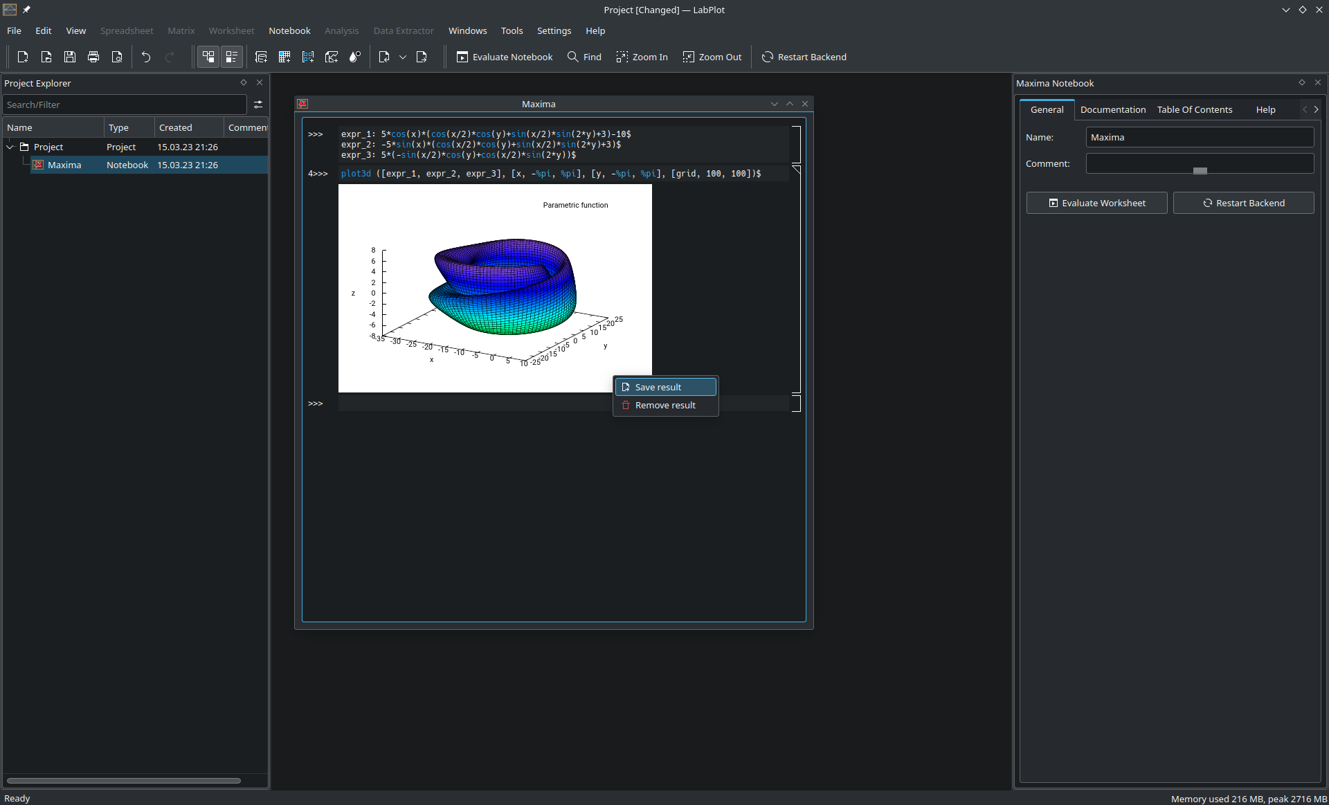Open the import dropdown arrow
The height and width of the screenshot is (805, 1329).
(403, 57)
